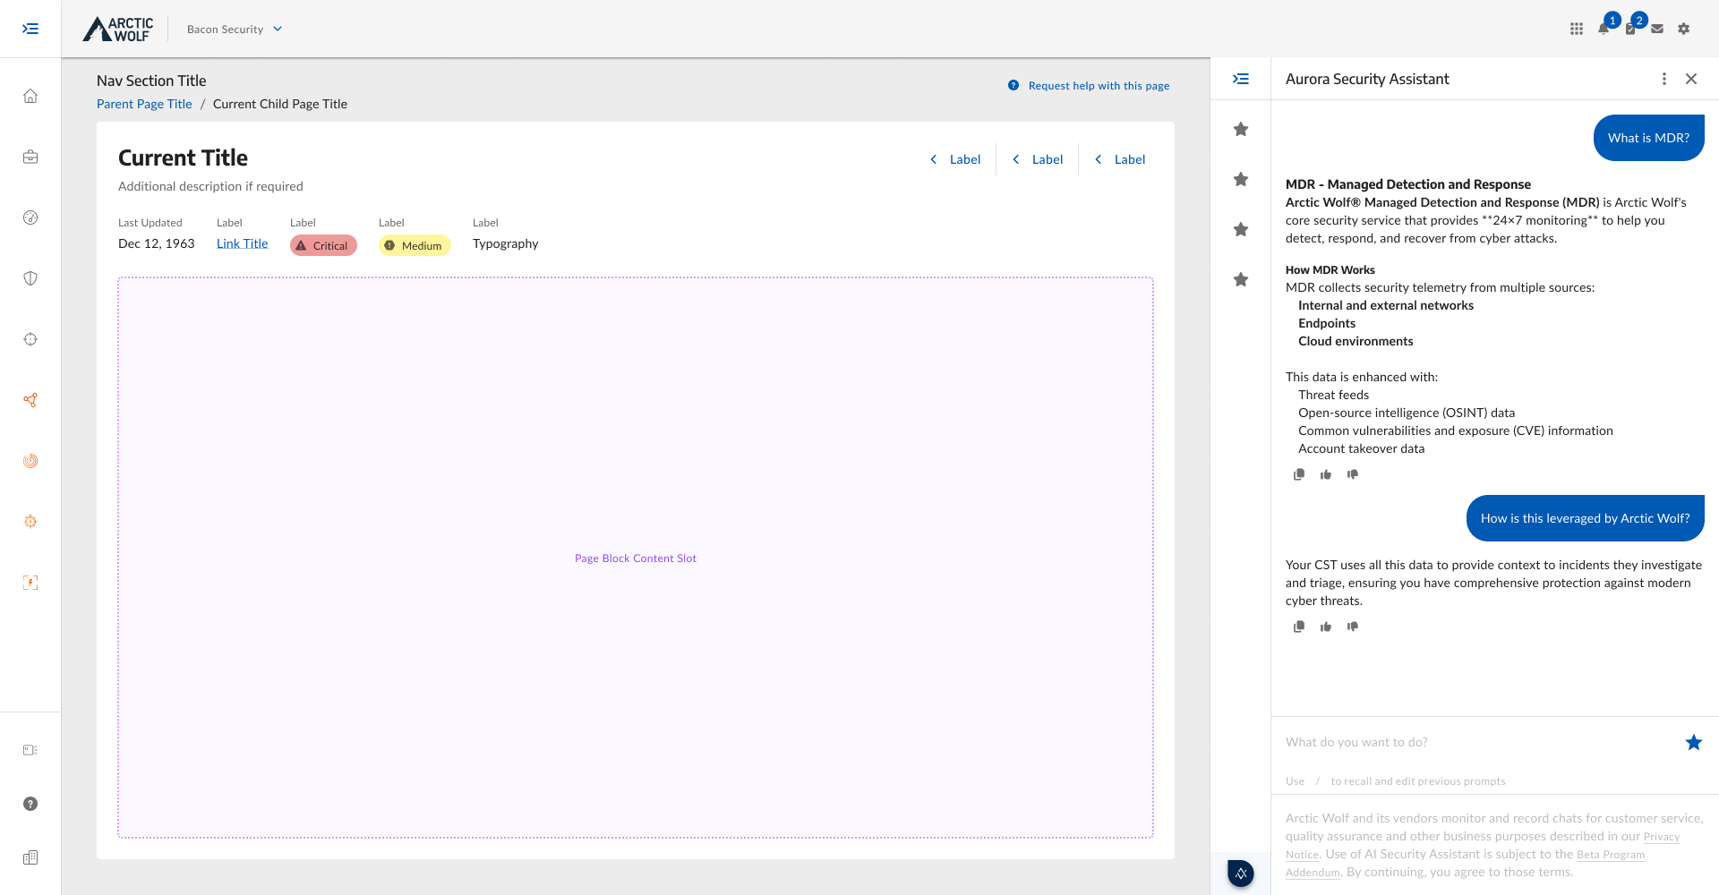
Task: Open the orange radar spiral icon
Action: click(30, 461)
